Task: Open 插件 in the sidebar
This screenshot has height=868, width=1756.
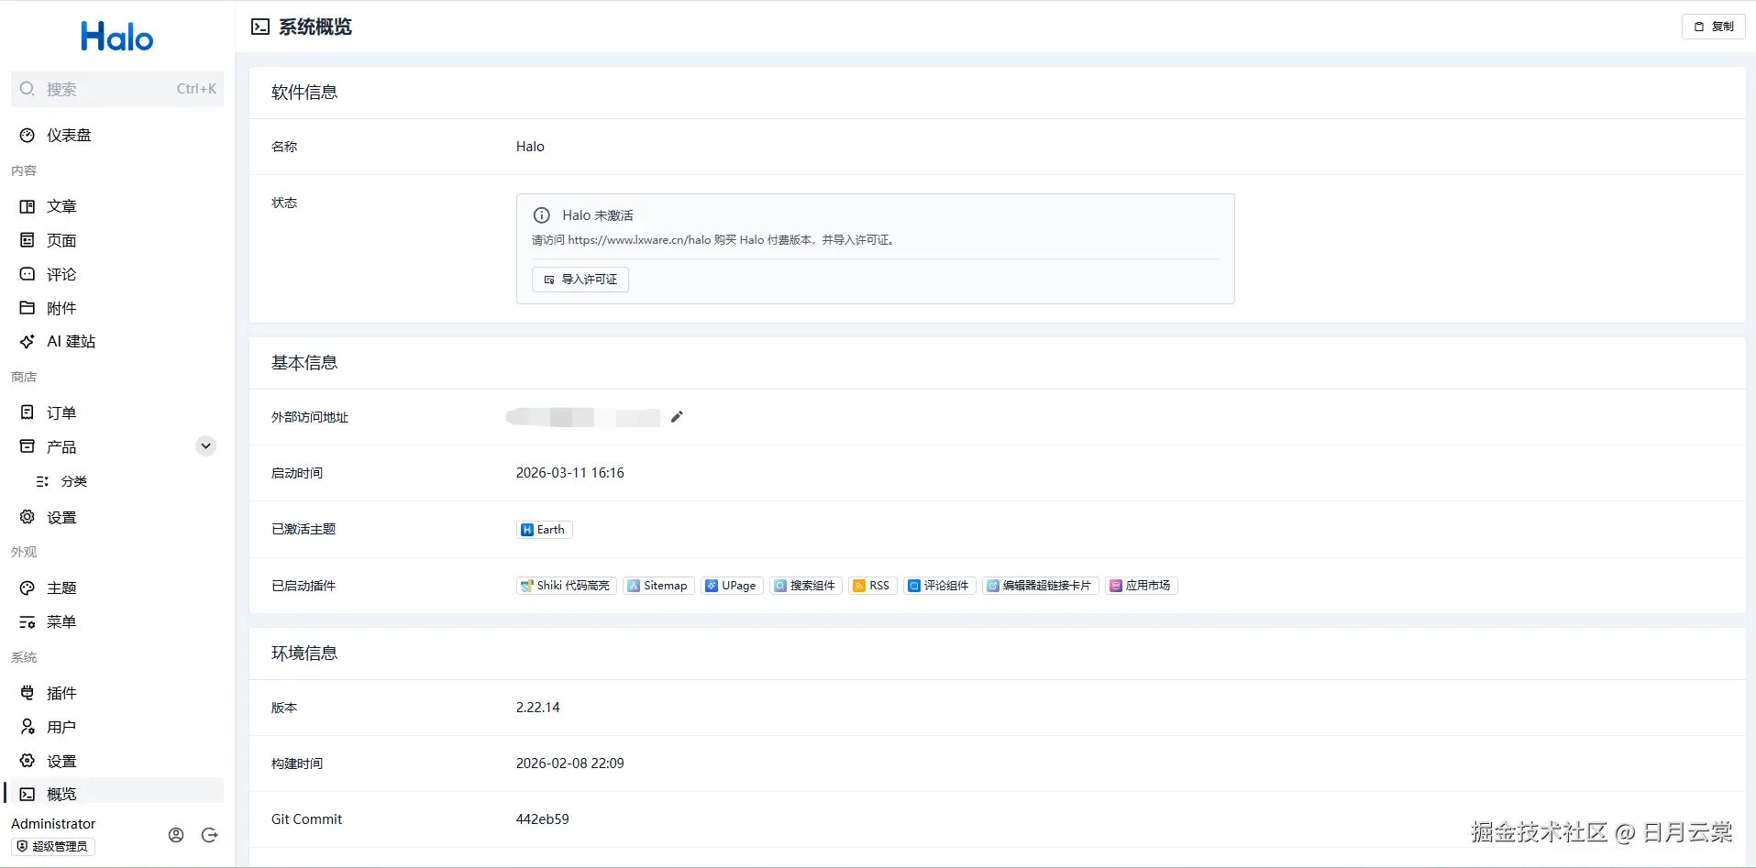Action: coord(117,693)
